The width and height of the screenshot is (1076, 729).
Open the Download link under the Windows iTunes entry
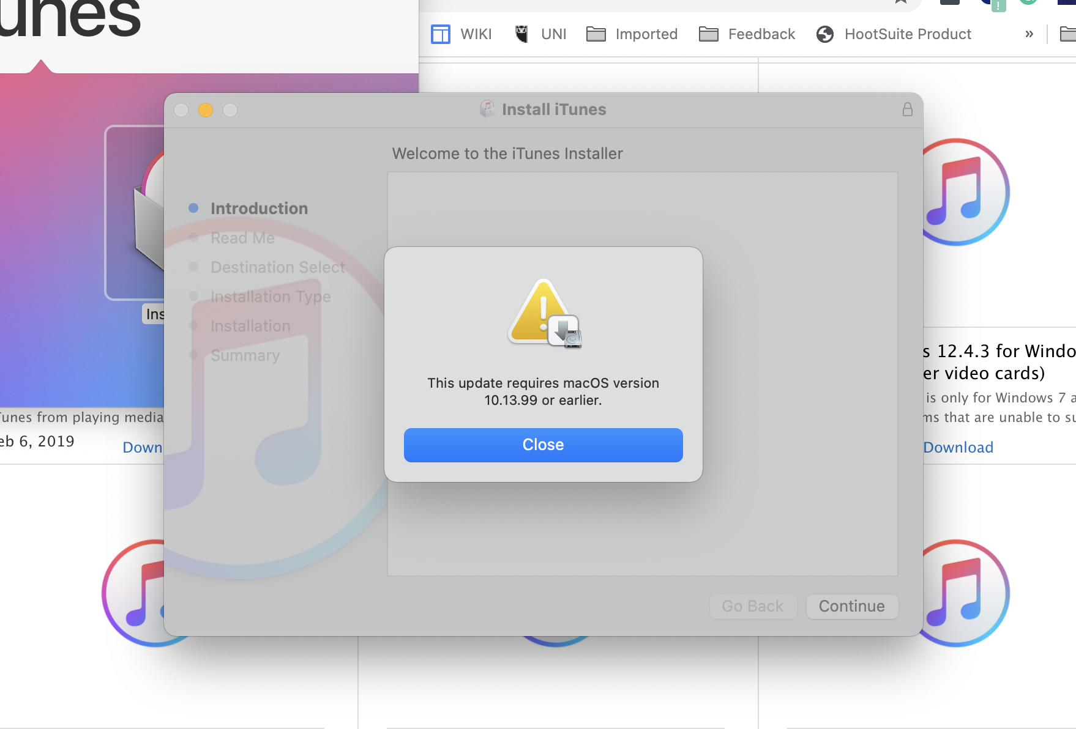point(958,448)
